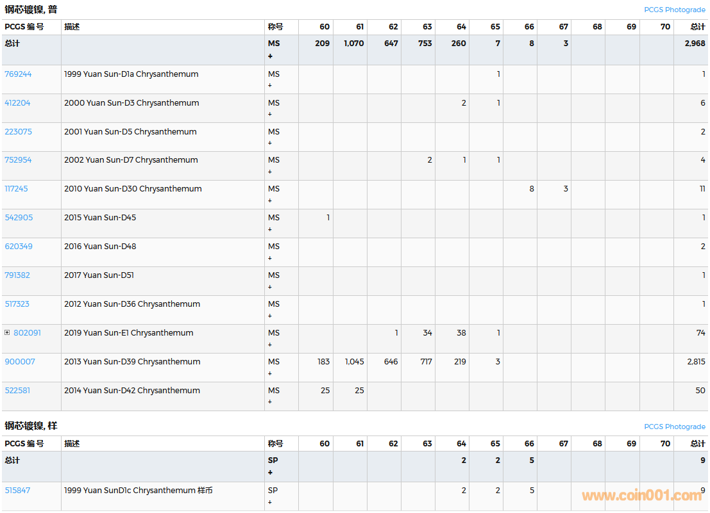Viewport: 710px width, 513px height.
Task: Open the top PCGS Photograde link
Action: pyautogui.click(x=674, y=10)
